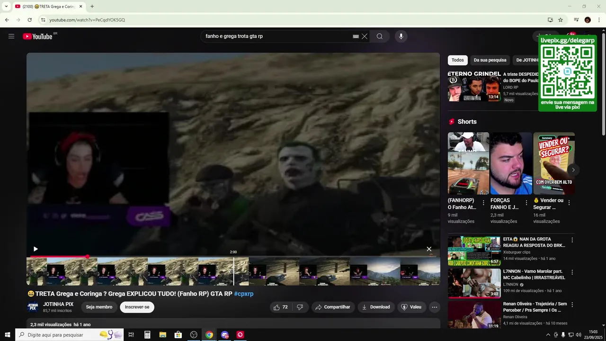606x341 pixels.
Task: Select the Da sua pesquisa chip
Action: (x=490, y=60)
